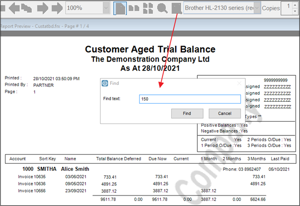
Task: Open the 100% zoom dropdown
Action: [106, 8]
